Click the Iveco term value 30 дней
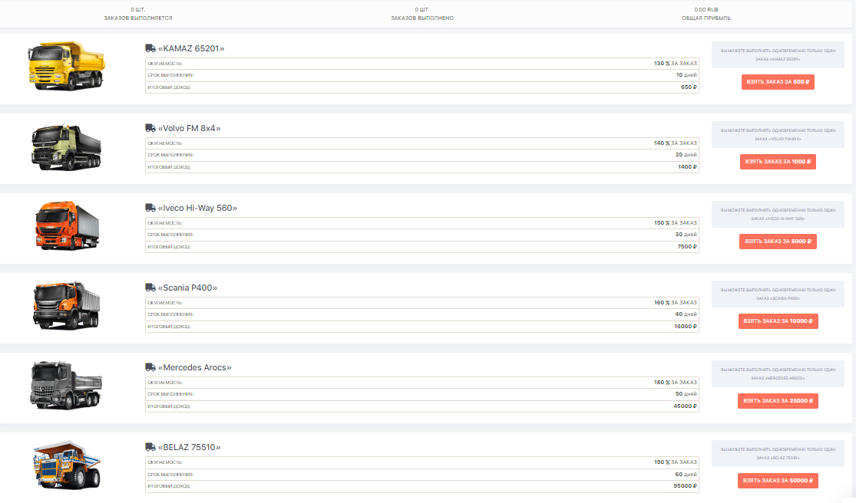The height and width of the screenshot is (503, 856). [686, 235]
